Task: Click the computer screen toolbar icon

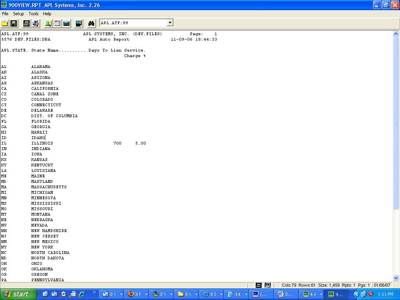Action: coord(79,23)
